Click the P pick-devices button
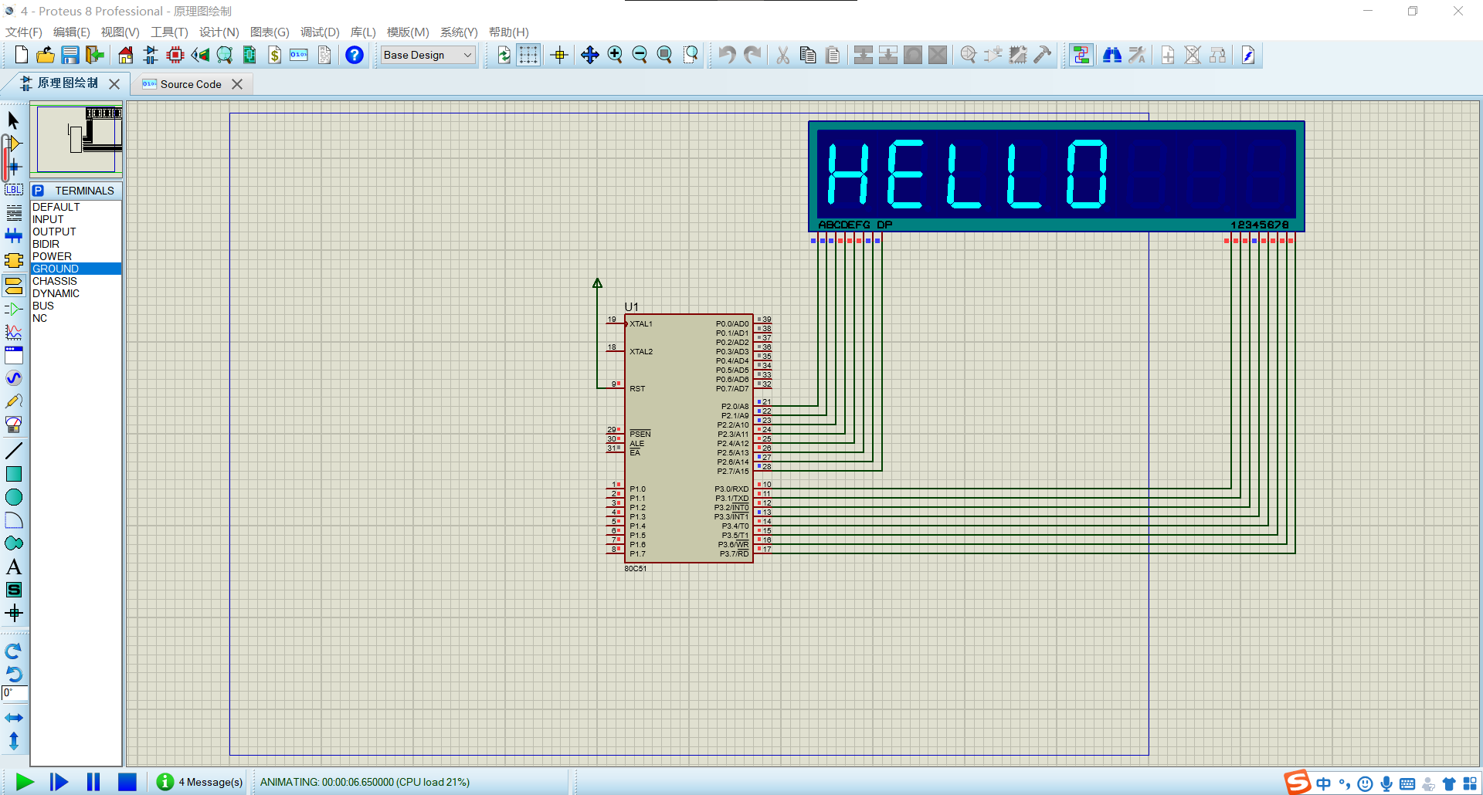 click(39, 191)
